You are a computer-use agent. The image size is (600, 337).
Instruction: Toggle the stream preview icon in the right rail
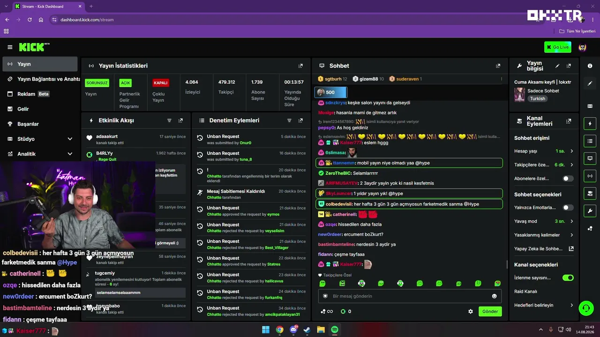coord(590,106)
